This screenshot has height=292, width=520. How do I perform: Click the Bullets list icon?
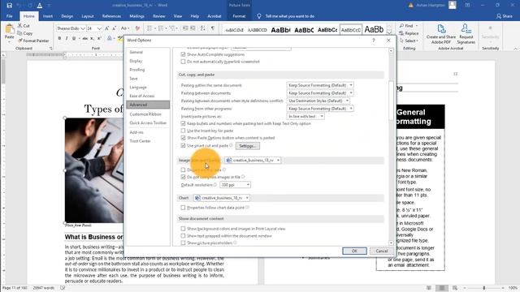149,29
